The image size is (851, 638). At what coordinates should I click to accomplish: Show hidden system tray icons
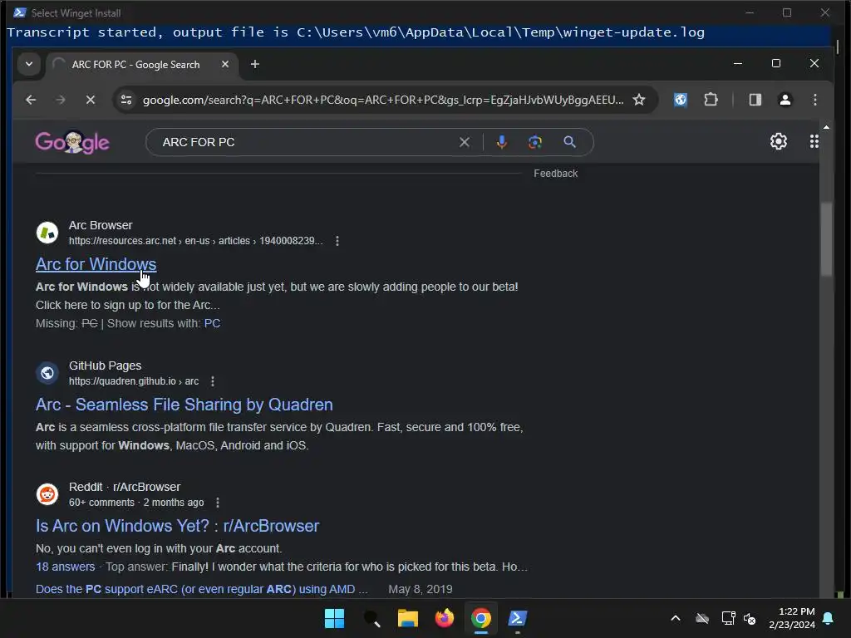click(676, 618)
